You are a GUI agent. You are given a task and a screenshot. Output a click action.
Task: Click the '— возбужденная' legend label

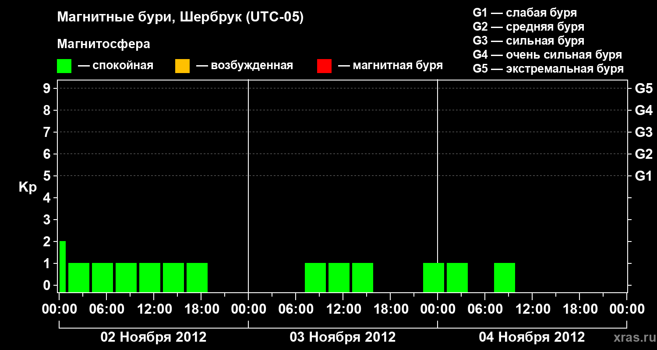click(x=244, y=66)
